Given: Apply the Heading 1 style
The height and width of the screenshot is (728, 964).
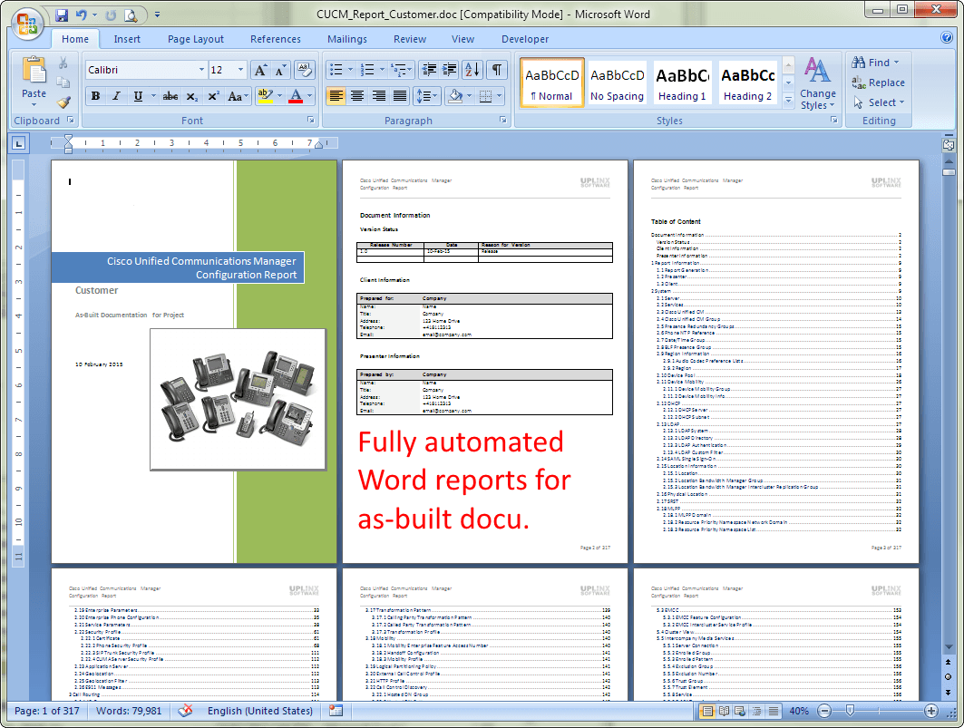Looking at the screenshot, I should pos(682,83).
